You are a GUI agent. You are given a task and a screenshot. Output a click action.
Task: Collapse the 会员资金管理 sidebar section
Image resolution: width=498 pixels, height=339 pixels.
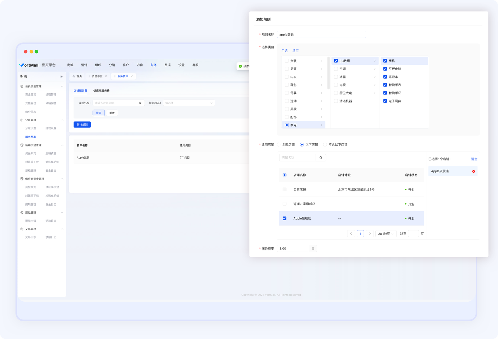[x=62, y=86]
